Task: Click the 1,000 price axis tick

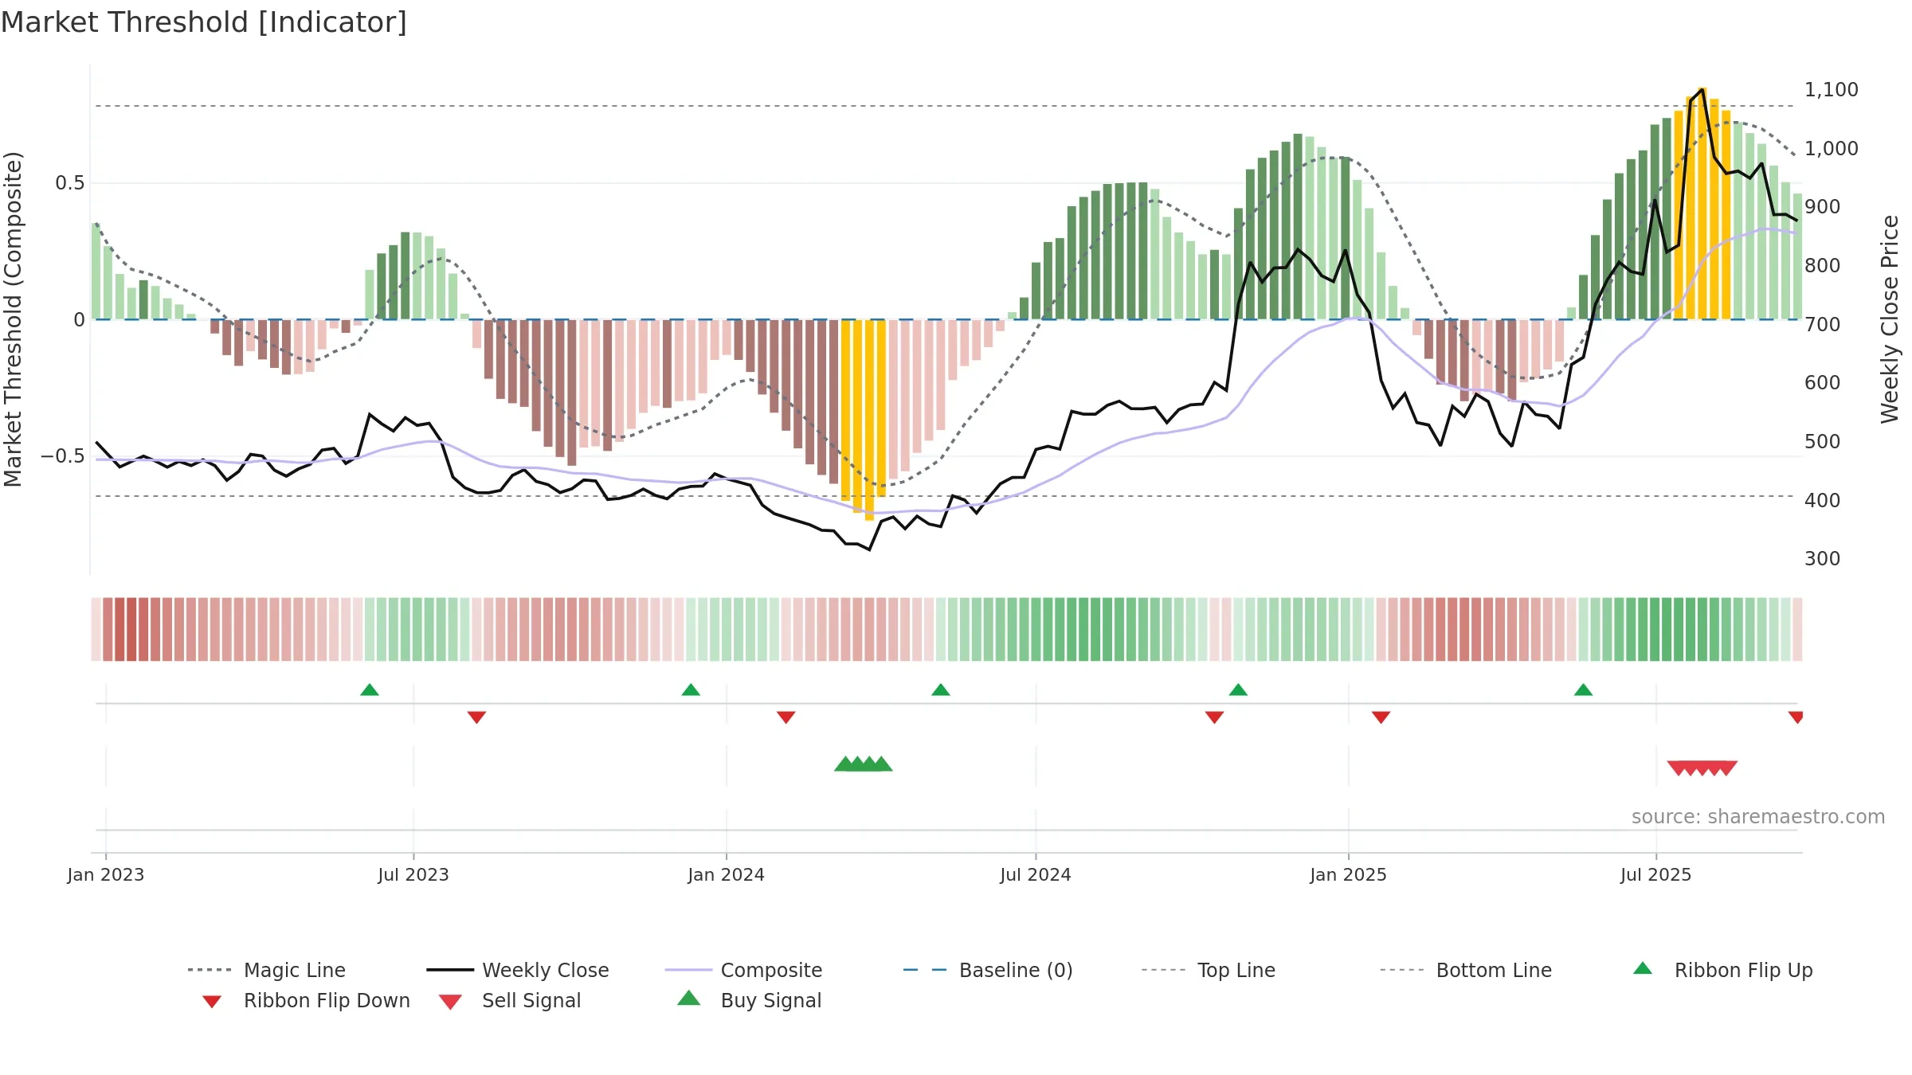Action: [1832, 149]
